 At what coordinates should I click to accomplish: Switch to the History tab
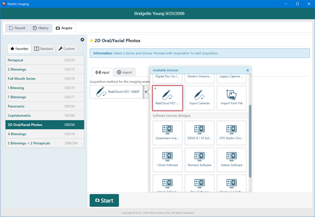coord(41,28)
